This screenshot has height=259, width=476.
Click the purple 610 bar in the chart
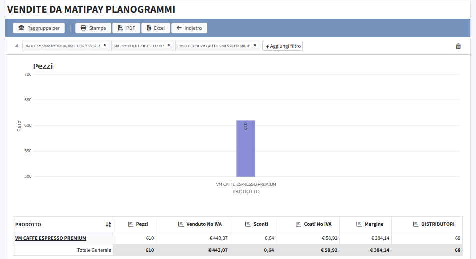(x=246, y=148)
